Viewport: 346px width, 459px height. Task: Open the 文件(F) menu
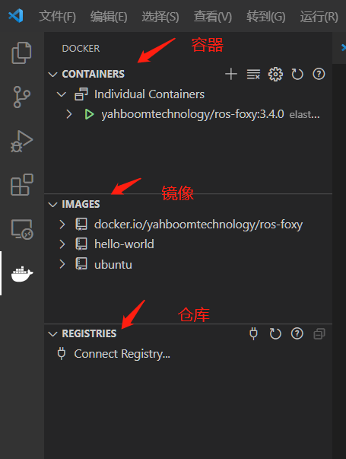click(x=57, y=17)
